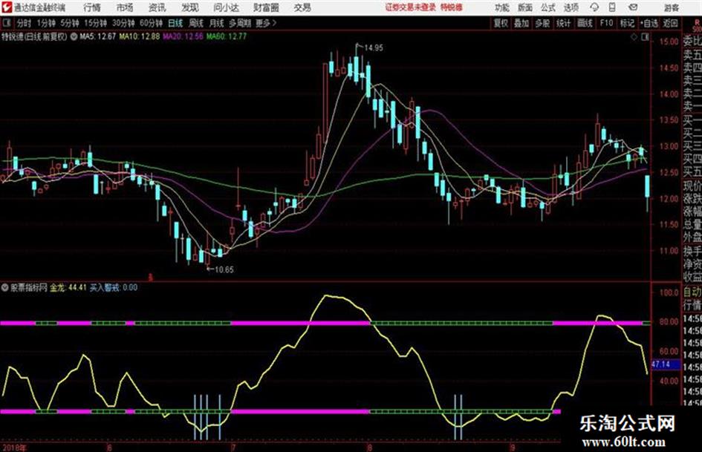
Task: Click the MA20: 12.56 value
Action: point(183,36)
